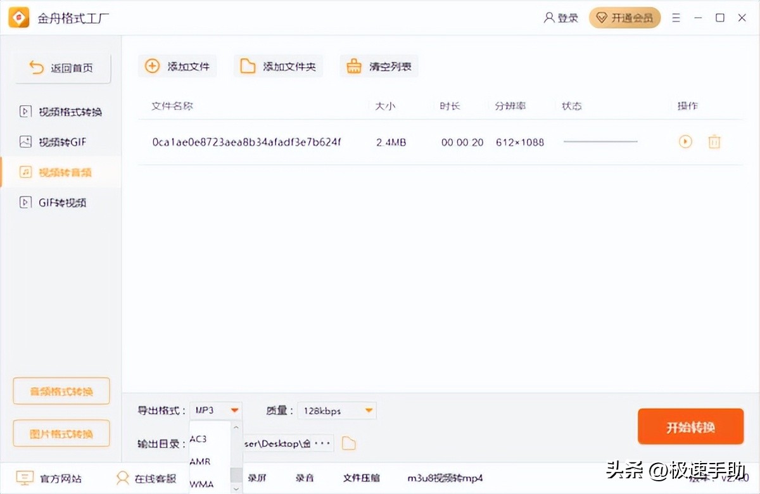Click the 添加文件夹 add folder button

[279, 66]
